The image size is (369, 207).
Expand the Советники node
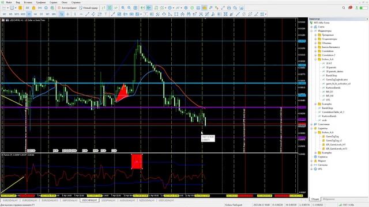coord(312,124)
